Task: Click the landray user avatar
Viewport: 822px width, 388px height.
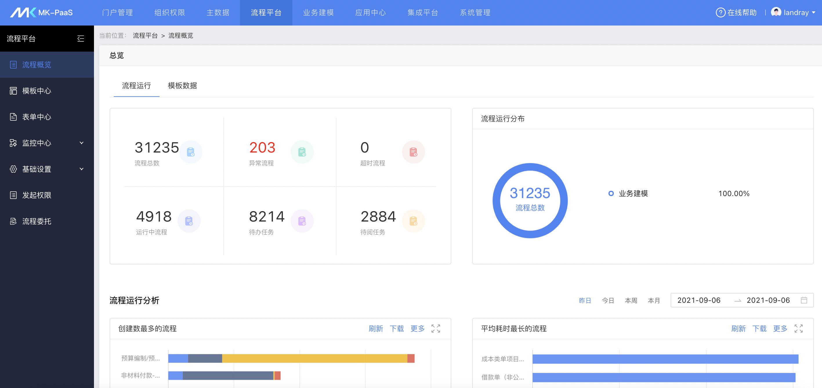Action: click(x=776, y=12)
